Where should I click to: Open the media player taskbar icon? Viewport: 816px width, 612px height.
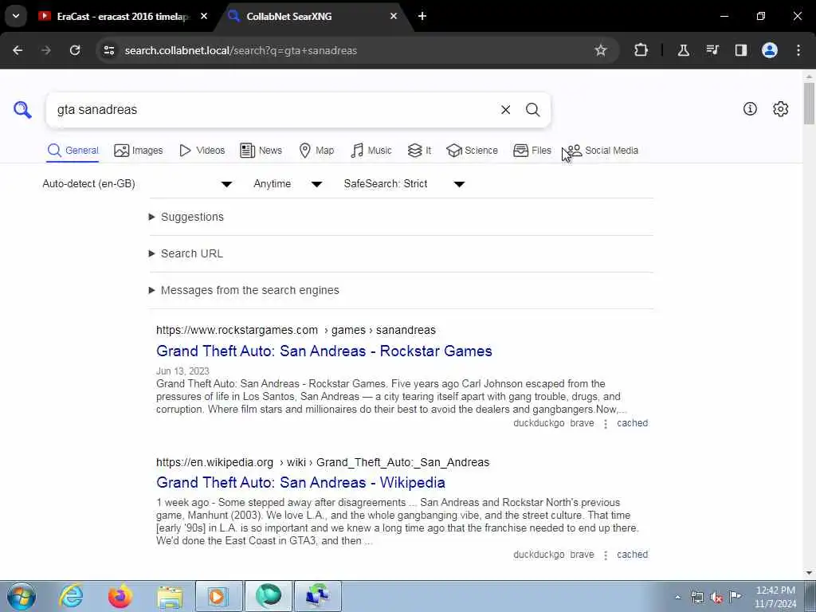218,596
